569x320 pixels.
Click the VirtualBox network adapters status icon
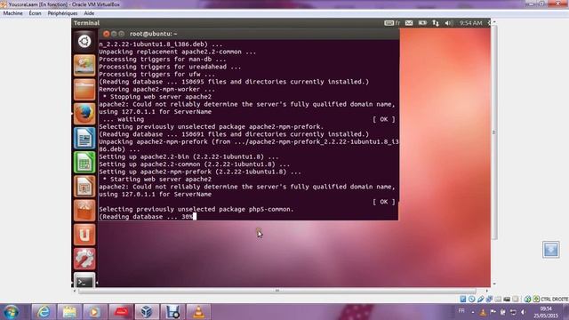point(489,299)
